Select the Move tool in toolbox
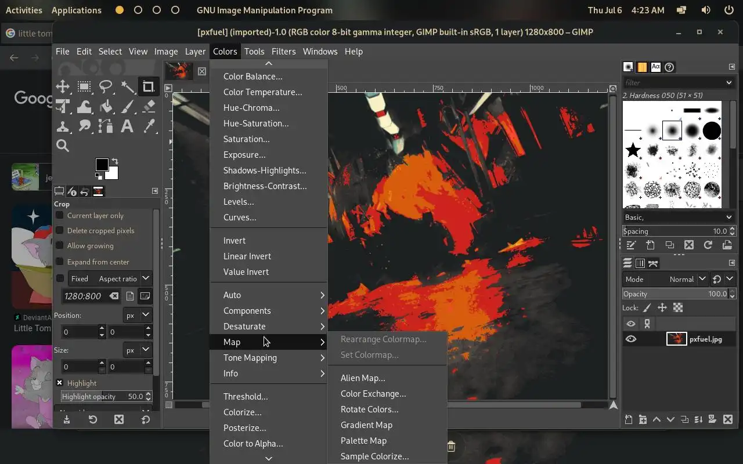743x464 pixels. pyautogui.click(x=63, y=87)
